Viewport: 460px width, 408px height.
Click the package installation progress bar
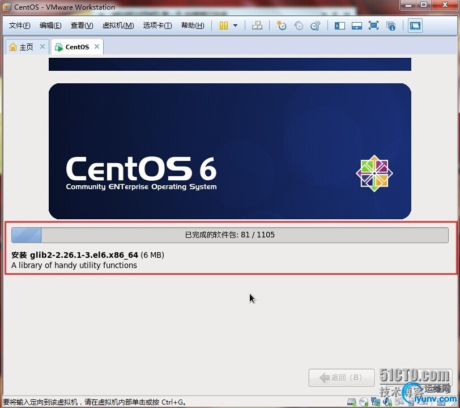point(229,235)
